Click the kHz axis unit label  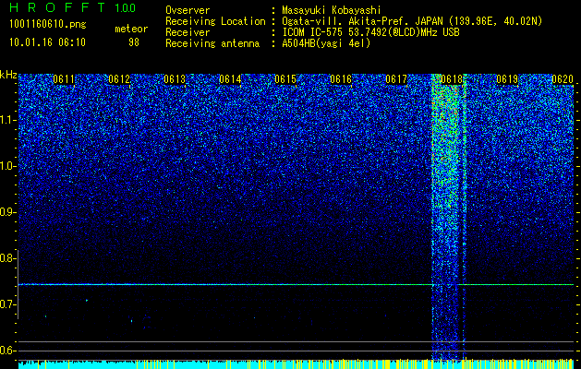(8, 75)
